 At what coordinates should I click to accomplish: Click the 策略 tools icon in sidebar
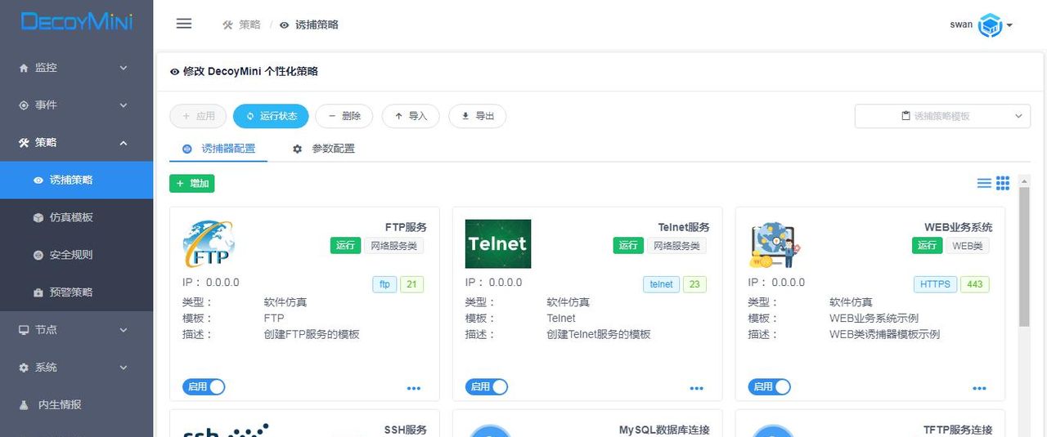coord(24,143)
